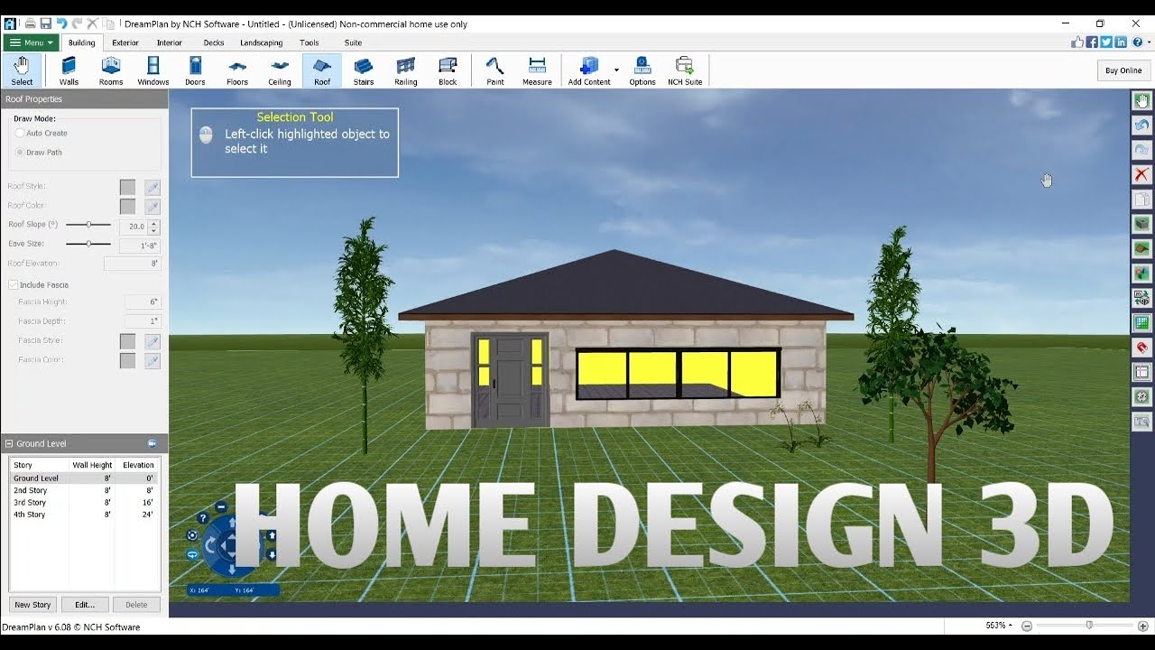Click the print icon in title bar

pos(31,23)
